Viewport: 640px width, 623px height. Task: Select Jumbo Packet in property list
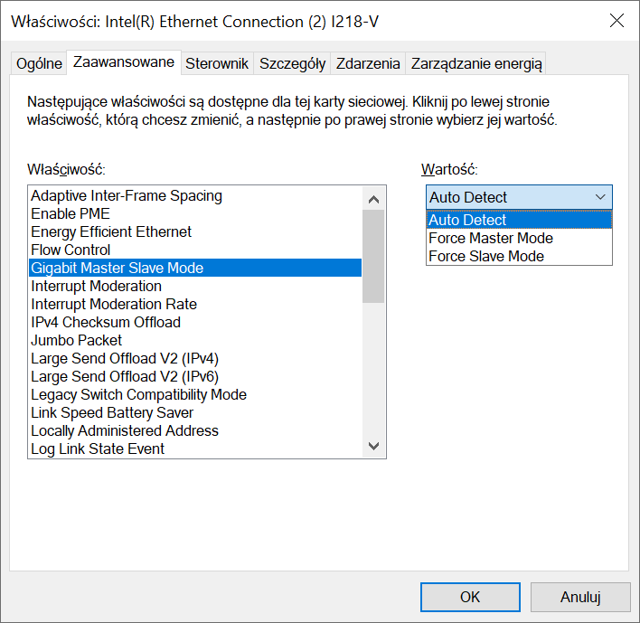point(76,340)
